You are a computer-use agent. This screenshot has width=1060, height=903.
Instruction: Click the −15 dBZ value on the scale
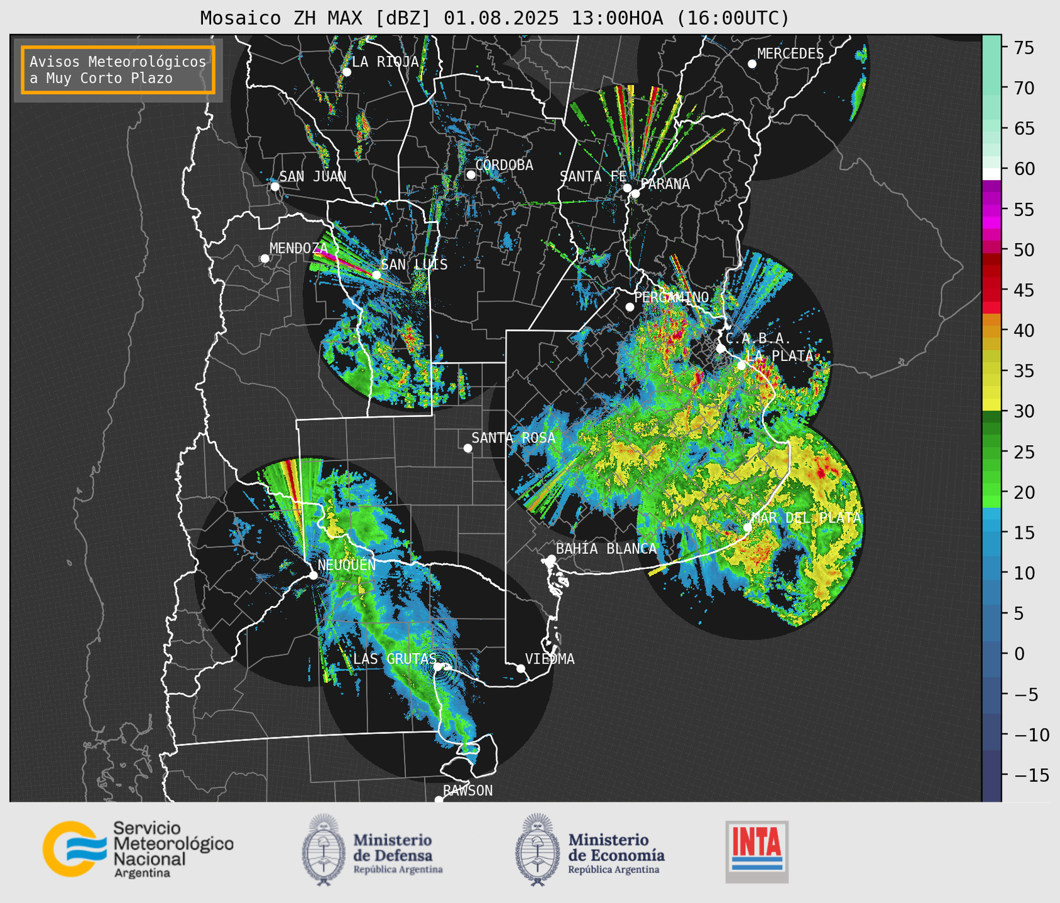pos(1031,775)
